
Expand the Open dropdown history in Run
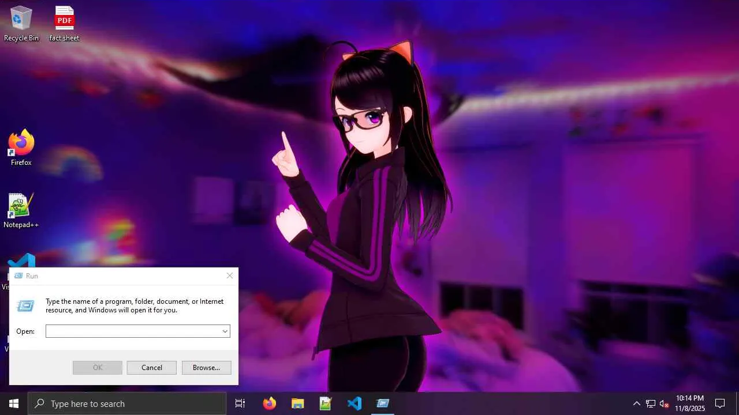tap(225, 331)
